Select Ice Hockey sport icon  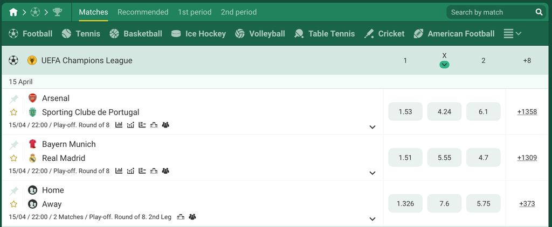point(176,34)
